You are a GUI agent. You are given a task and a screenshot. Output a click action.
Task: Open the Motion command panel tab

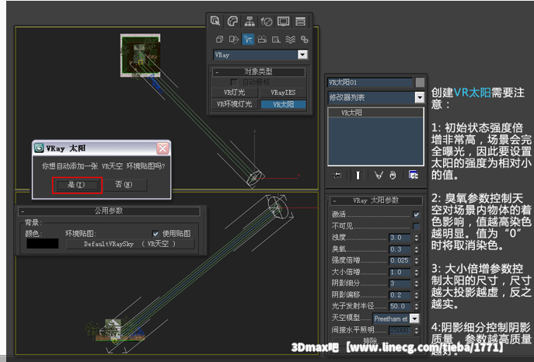tap(267, 21)
